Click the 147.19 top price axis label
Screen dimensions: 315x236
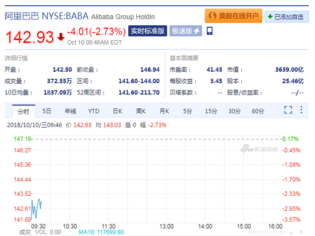22,139
